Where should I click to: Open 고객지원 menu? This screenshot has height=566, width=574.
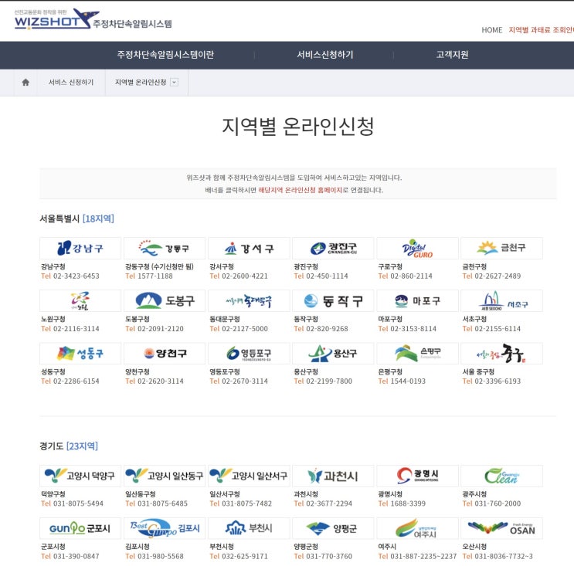(452, 55)
